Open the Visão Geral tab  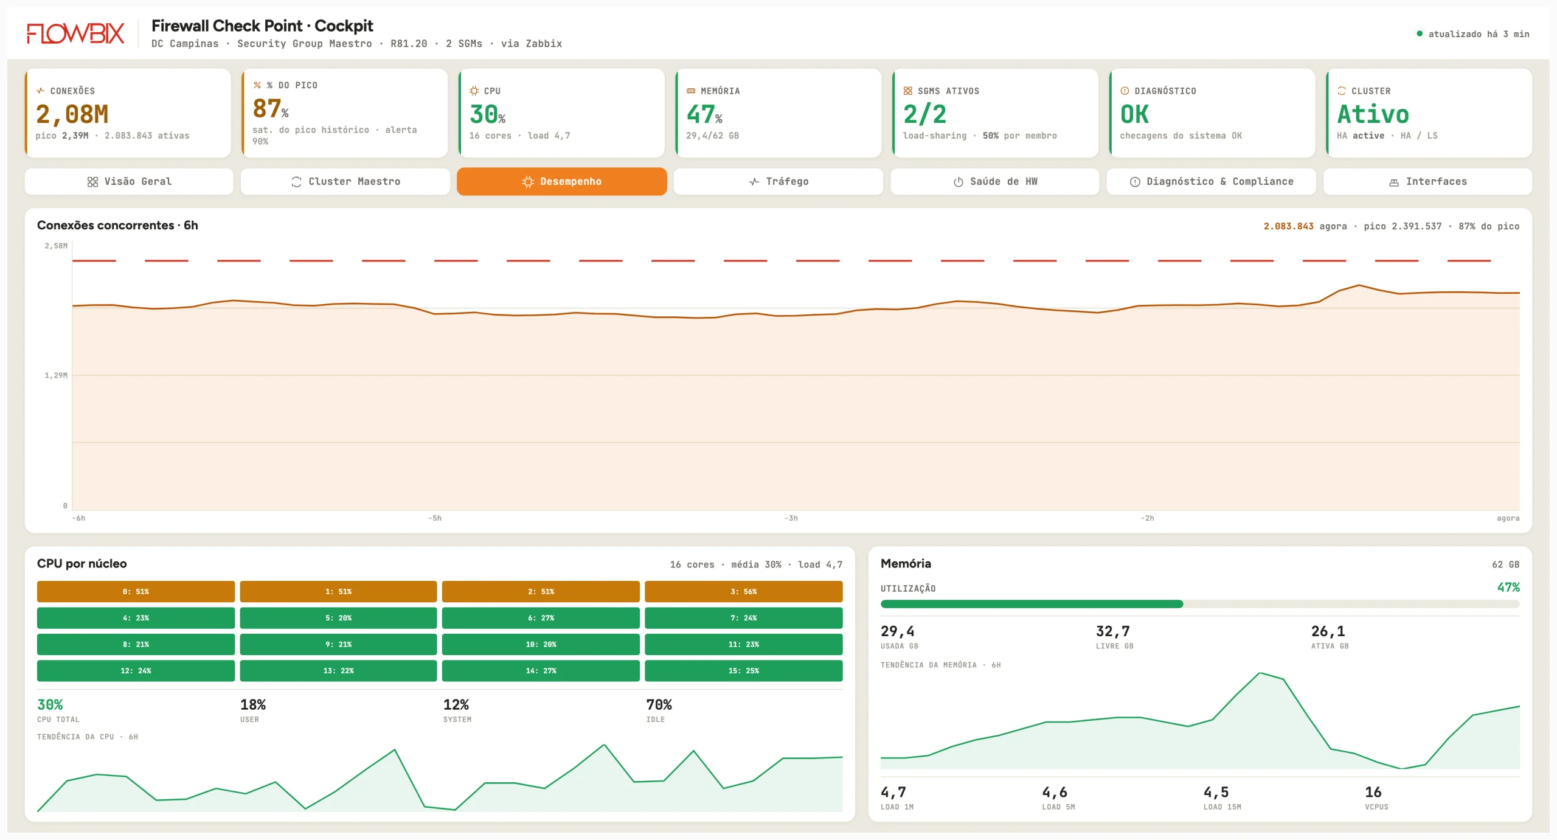129,182
